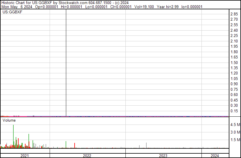Click the 'Op=0.000001' opening price text
The width and height of the screenshot is (241, 158).
click(46, 7)
